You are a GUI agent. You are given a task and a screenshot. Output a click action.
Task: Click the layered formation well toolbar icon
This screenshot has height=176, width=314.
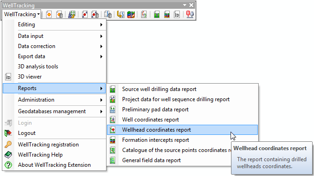167,14
